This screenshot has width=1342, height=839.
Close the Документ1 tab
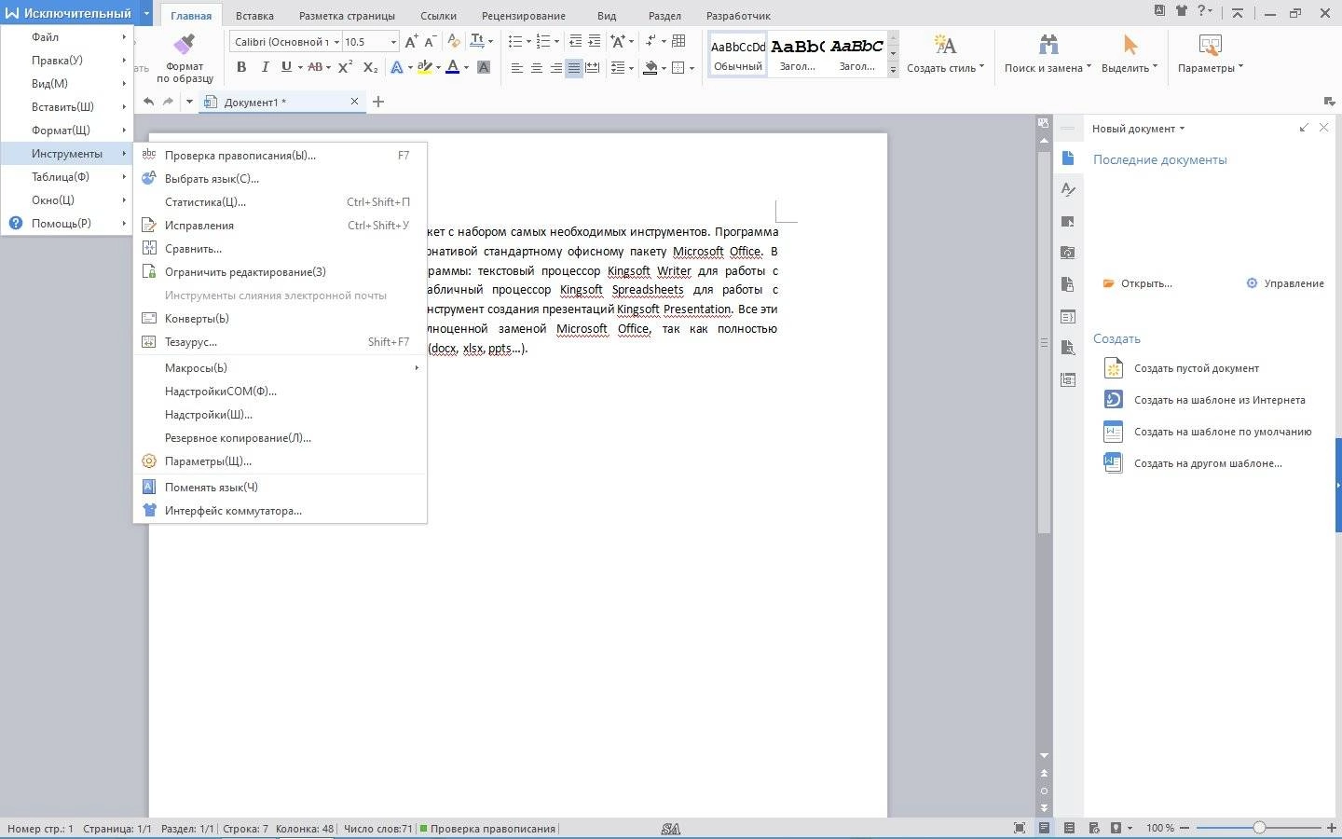tap(354, 102)
